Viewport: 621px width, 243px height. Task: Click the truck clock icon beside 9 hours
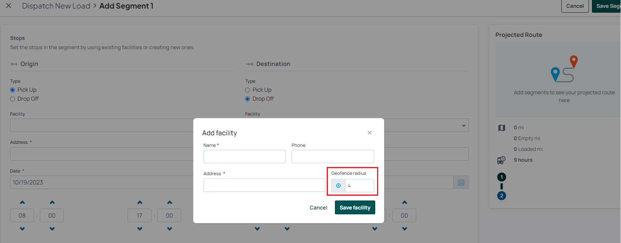tap(501, 160)
